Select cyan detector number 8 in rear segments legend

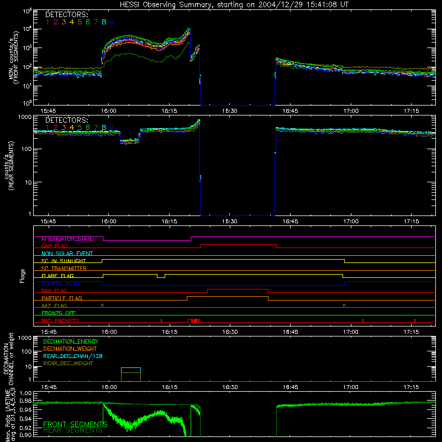[x=104, y=128]
